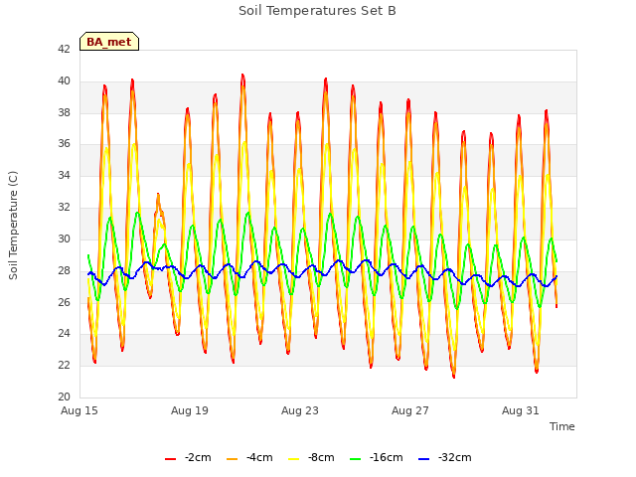The image size is (636, 477).
Task: Click the Aug 19 x-axis tick label
Action: coord(190,410)
